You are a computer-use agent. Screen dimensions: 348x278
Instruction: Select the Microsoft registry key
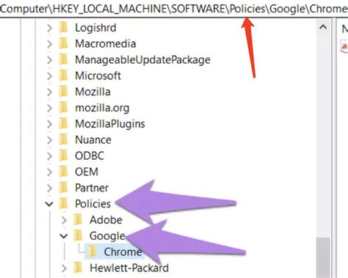click(98, 76)
